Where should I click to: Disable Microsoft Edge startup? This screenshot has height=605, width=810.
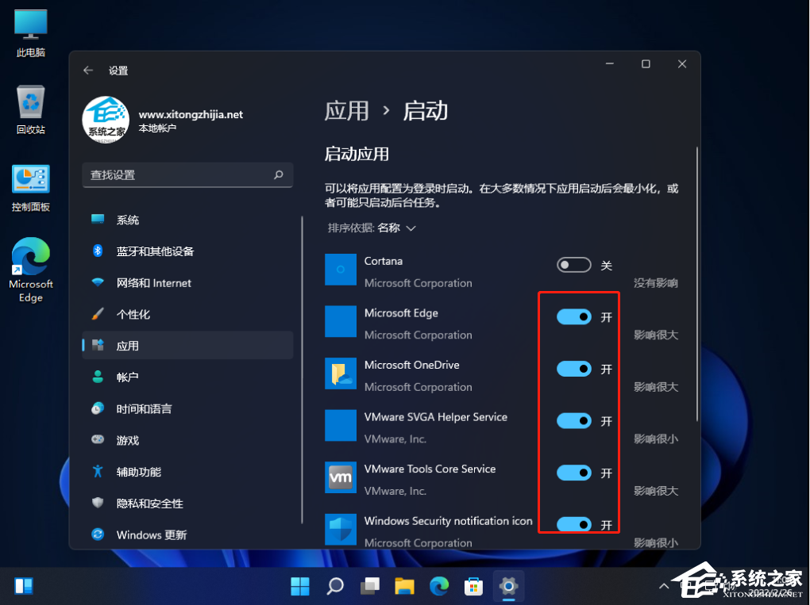tap(576, 316)
